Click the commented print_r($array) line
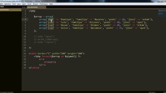The image size is (166, 93). pyautogui.click(x=46, y=39)
